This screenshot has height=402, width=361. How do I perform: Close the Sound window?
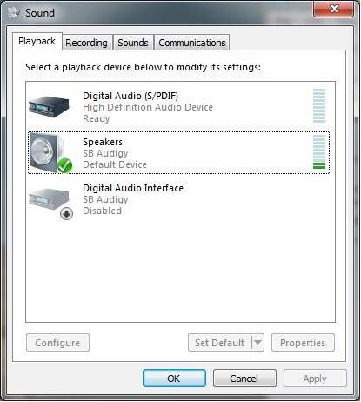click(334, 9)
